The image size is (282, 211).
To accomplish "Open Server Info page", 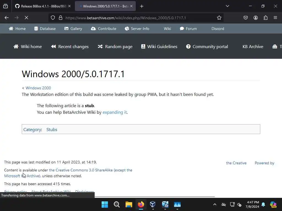I will coord(137,29).
